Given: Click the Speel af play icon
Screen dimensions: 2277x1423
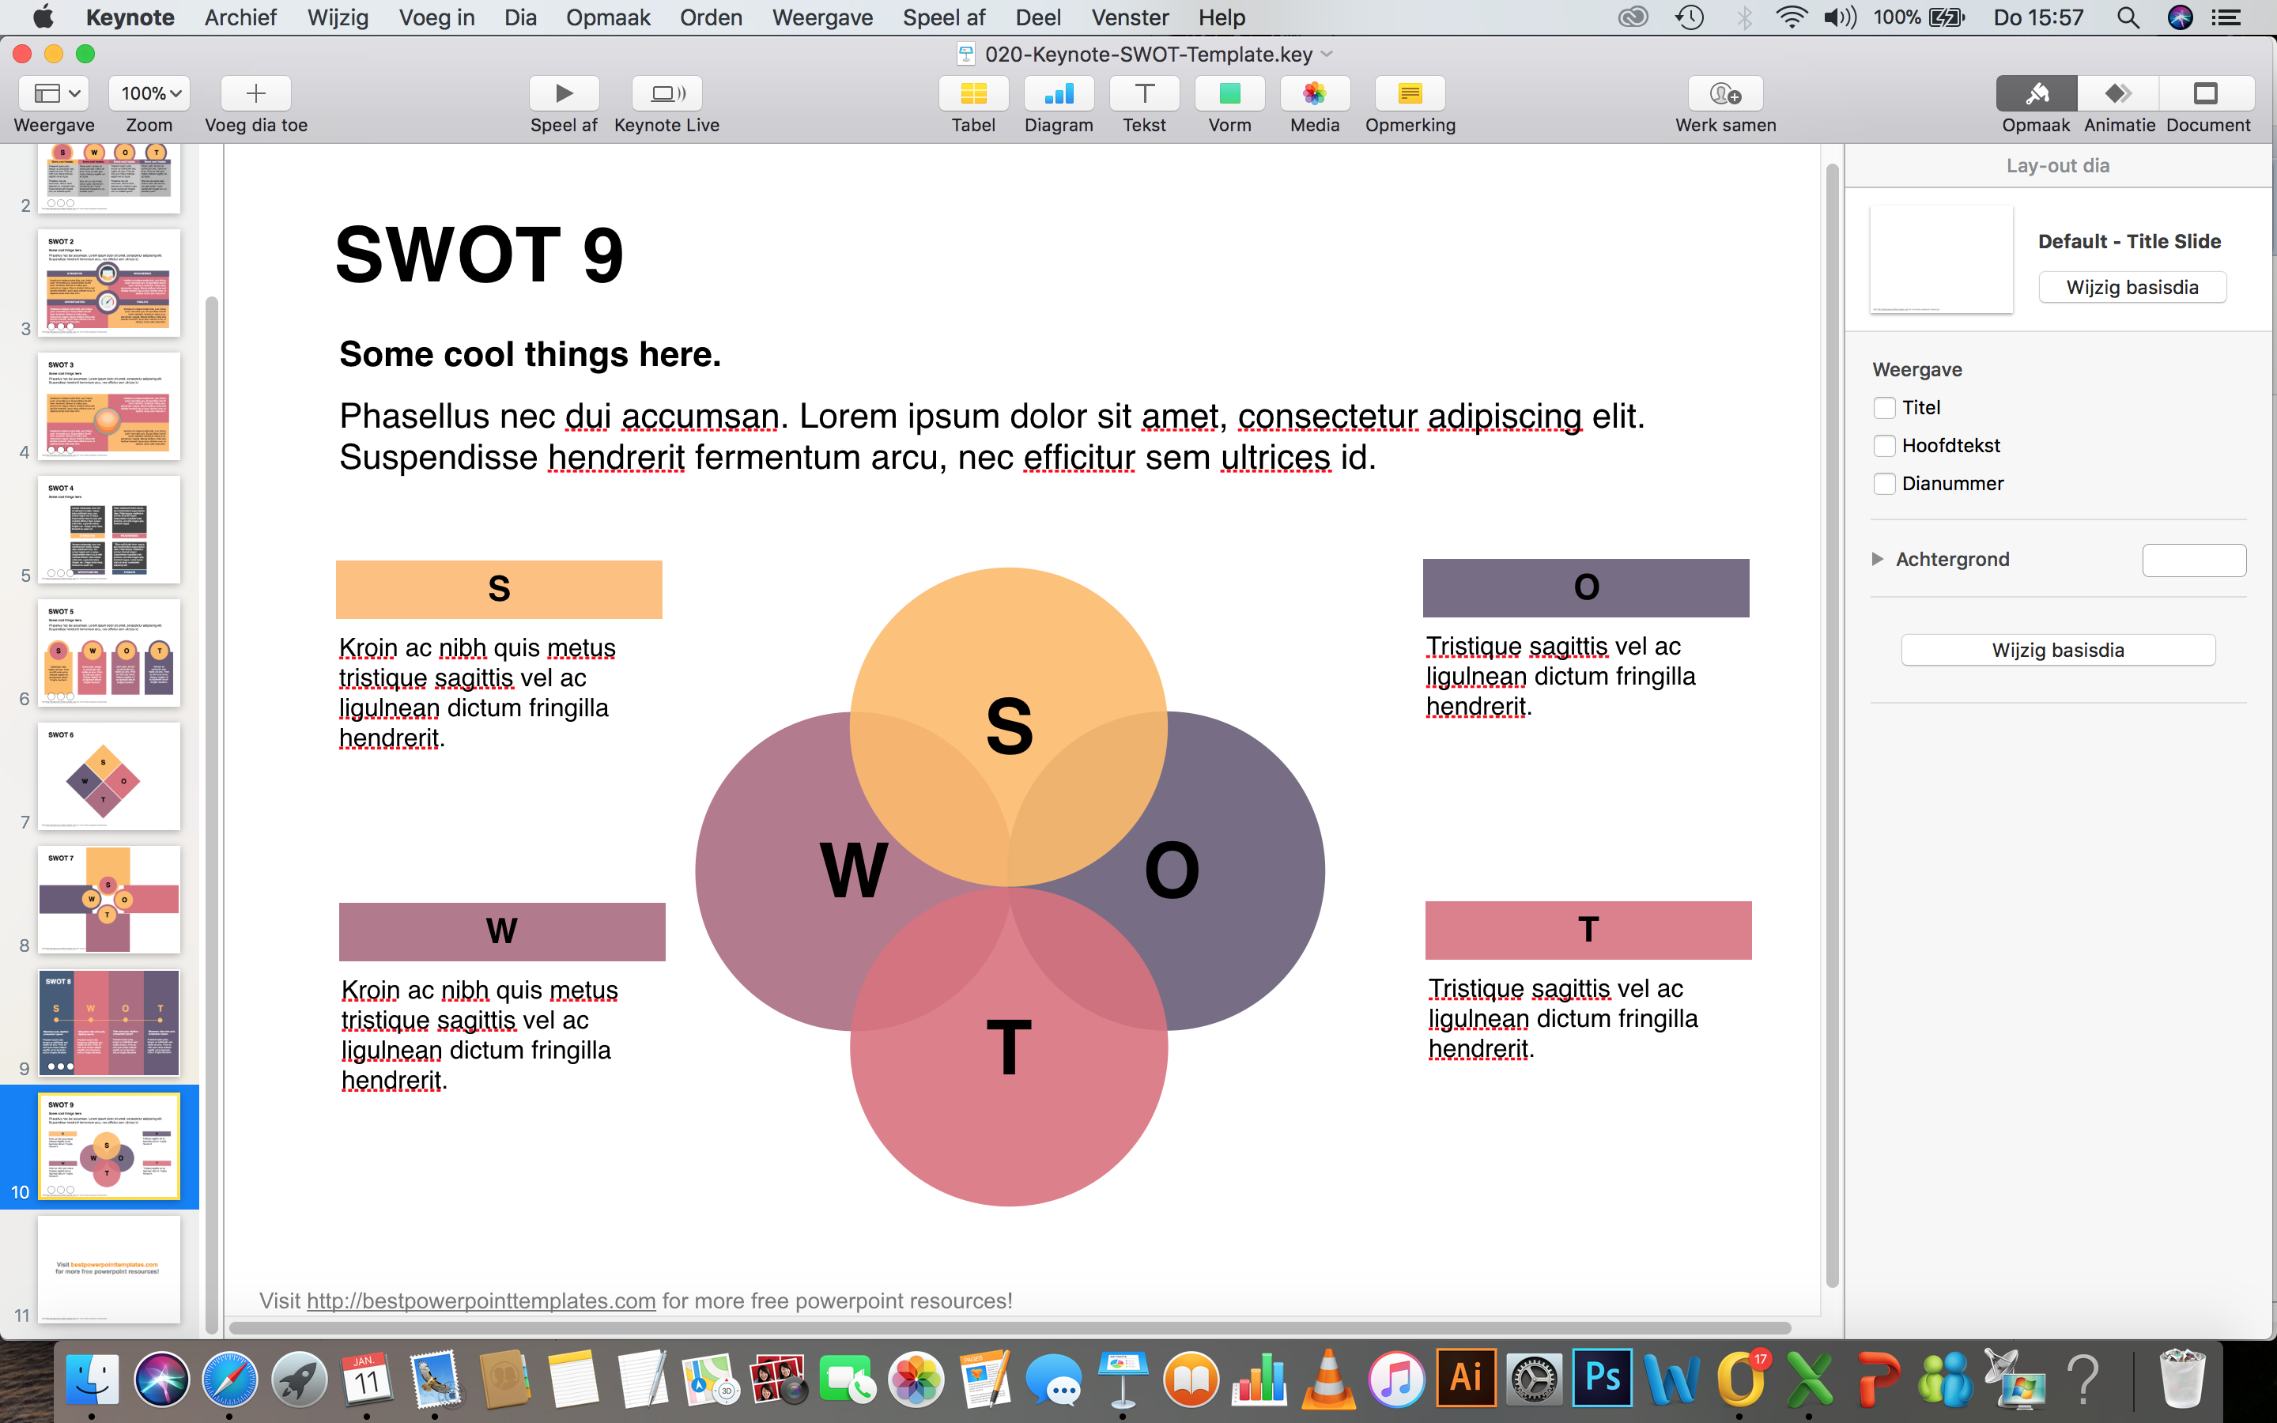Looking at the screenshot, I should click(x=564, y=93).
